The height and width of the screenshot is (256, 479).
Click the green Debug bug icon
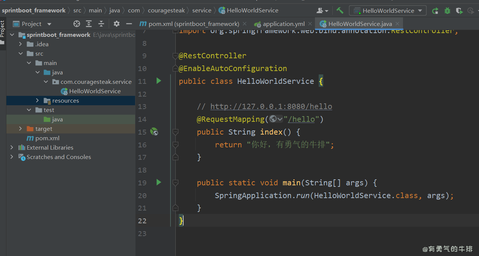(x=447, y=11)
